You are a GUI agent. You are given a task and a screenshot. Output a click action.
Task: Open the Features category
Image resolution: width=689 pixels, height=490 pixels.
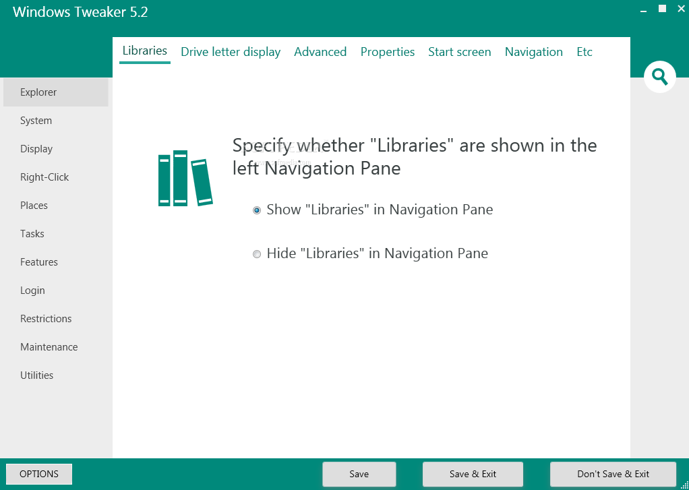click(x=56, y=262)
